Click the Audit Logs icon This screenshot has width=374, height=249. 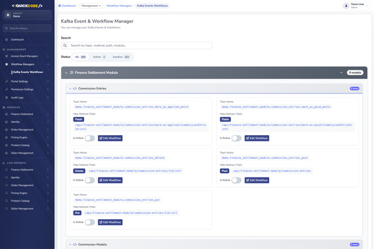(x=6, y=98)
